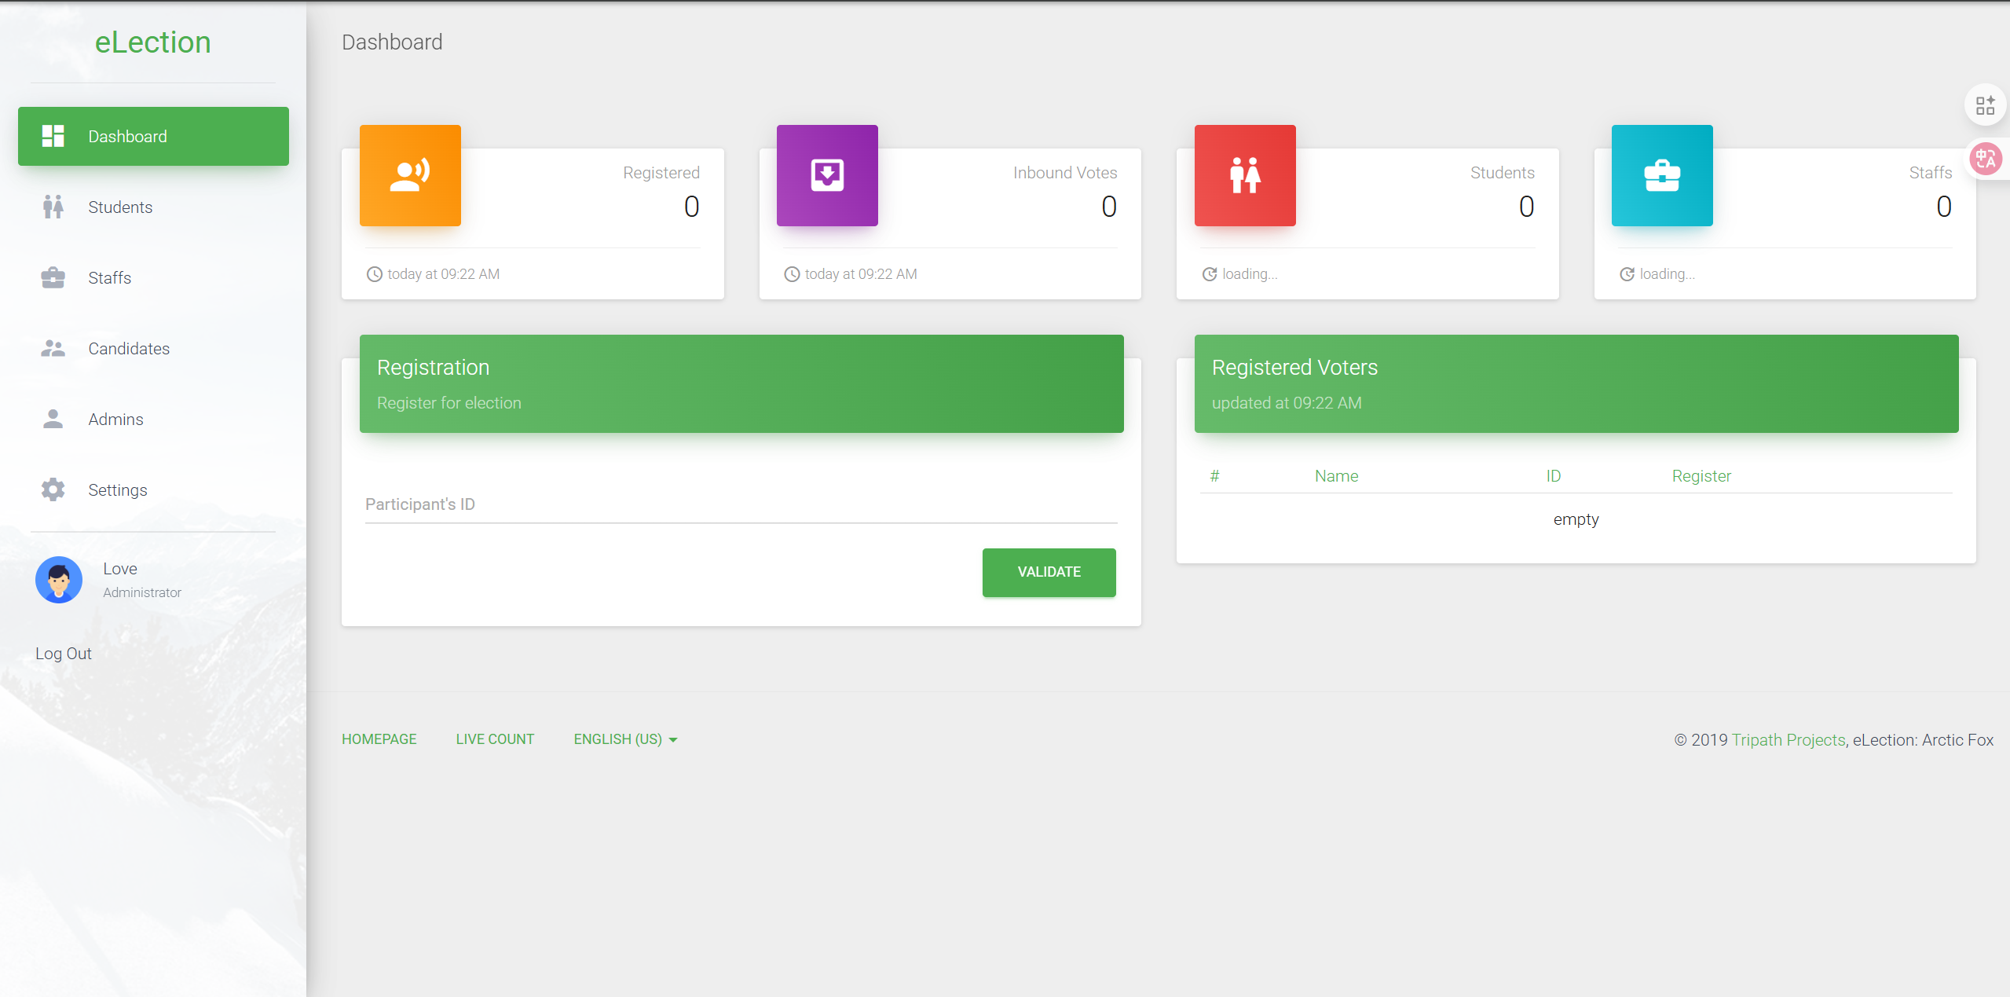Click the purple Inbound Votes icon tile
Screen dimensions: 2010x997
[x=827, y=175]
